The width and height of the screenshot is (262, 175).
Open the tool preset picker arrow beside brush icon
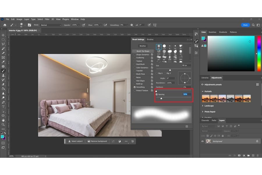[x=15, y=25]
